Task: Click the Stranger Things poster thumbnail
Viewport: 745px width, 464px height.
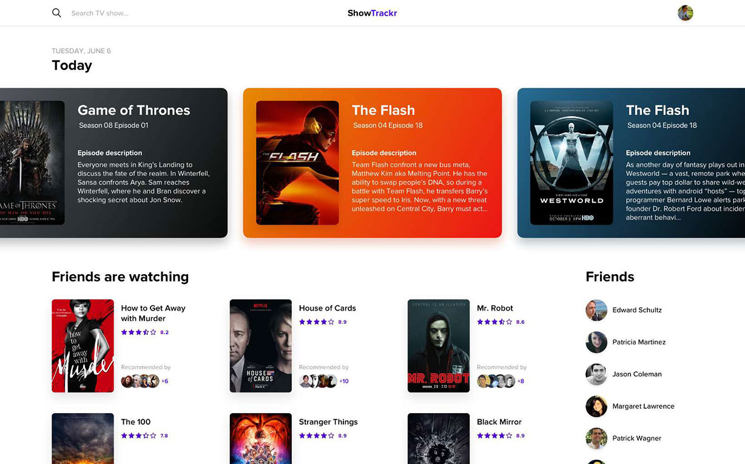Action: tap(260, 438)
